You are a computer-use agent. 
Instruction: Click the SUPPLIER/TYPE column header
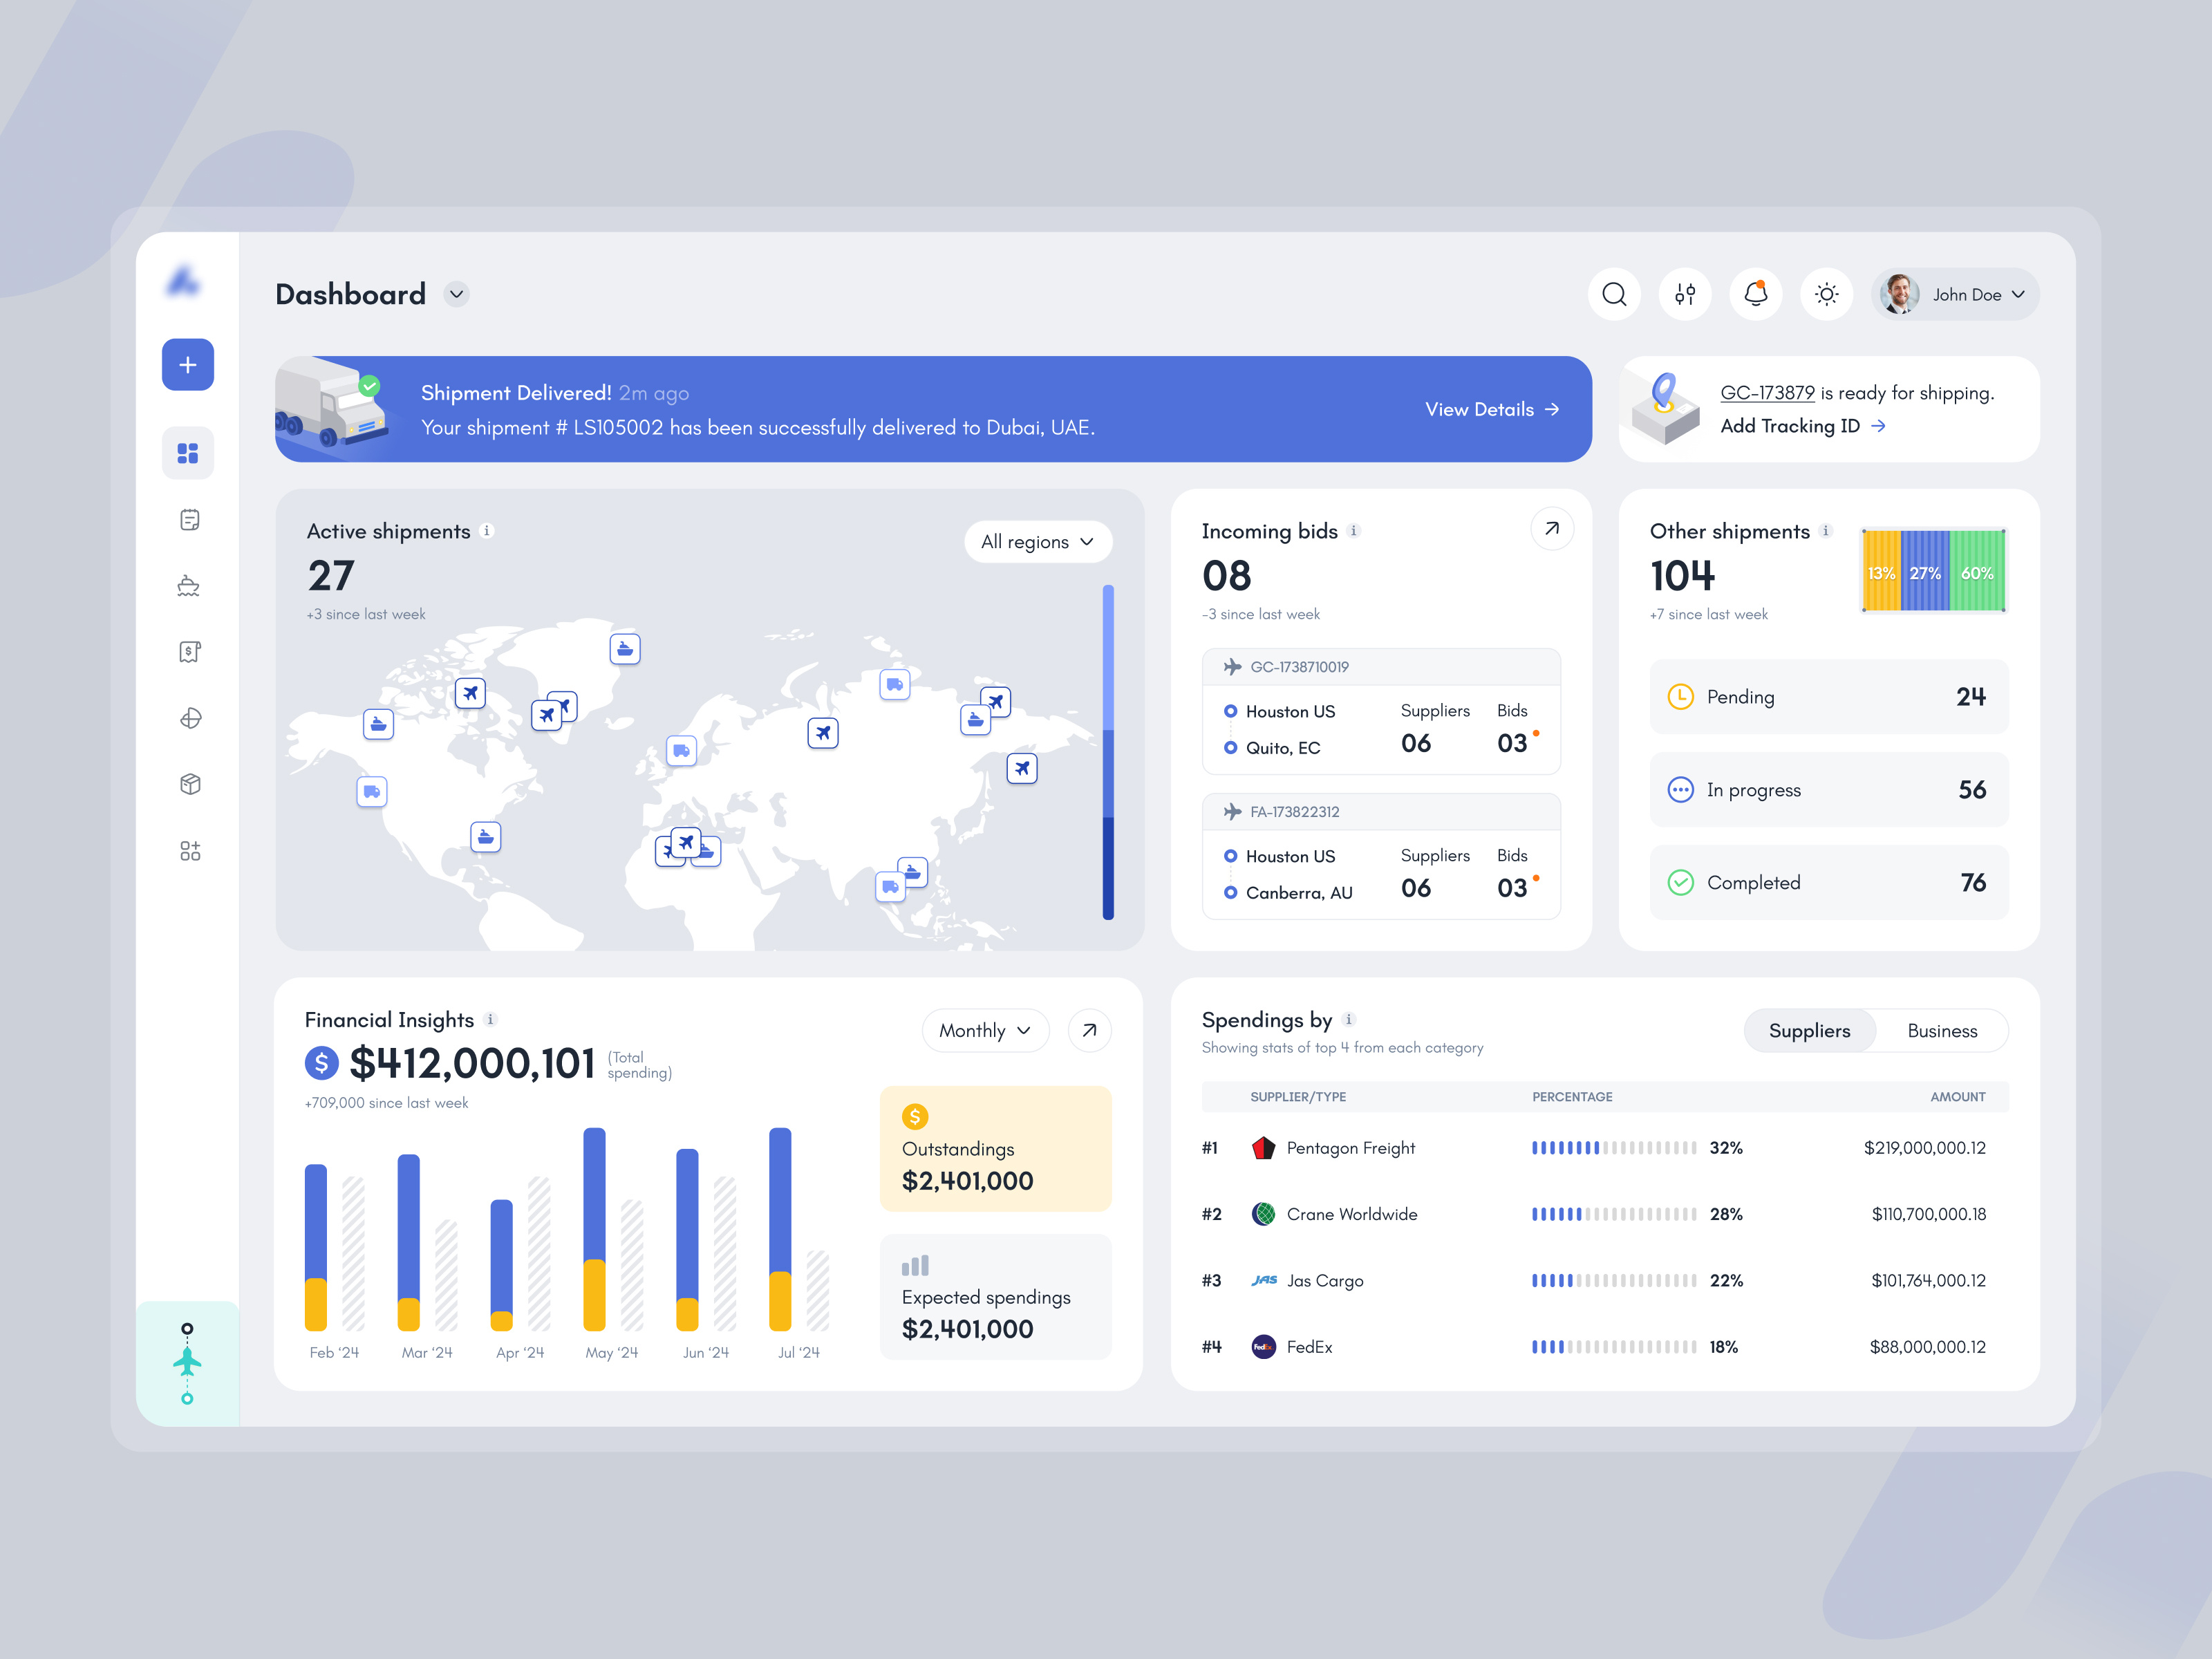[x=1298, y=1097]
